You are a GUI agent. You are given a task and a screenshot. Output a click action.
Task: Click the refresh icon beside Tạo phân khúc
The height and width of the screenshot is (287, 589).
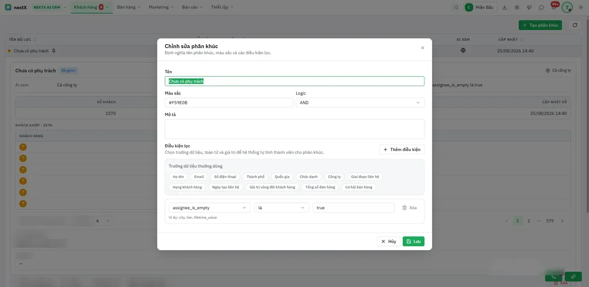(575, 25)
